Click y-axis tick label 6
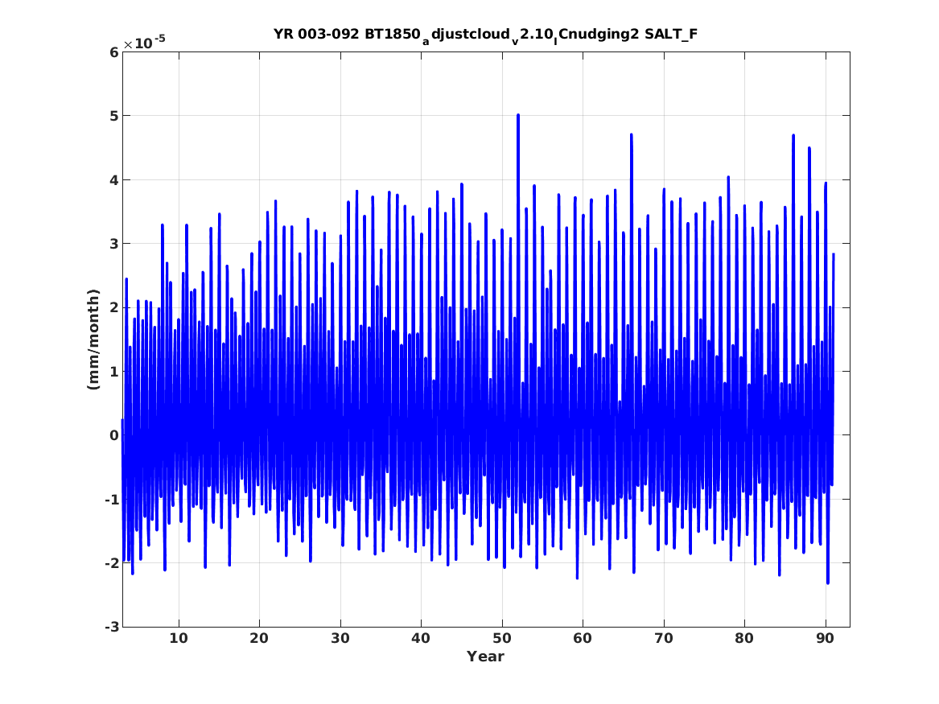939x704 pixels. 113,52
